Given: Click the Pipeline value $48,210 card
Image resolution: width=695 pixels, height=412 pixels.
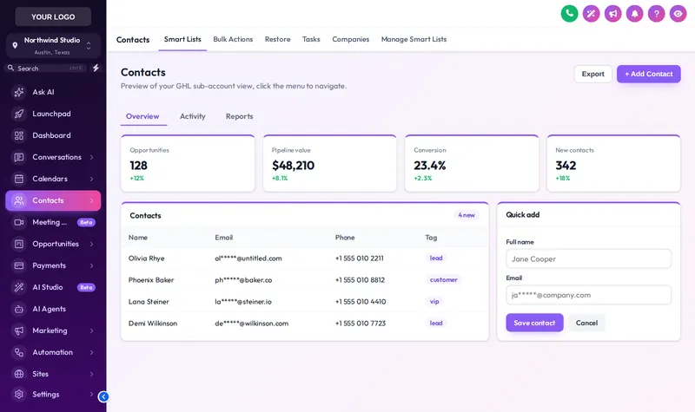Looking at the screenshot, I should click(x=330, y=163).
